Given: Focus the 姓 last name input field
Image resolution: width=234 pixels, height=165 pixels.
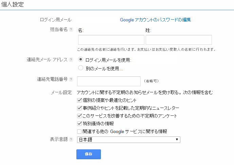Looking at the screenshot, I should pyautogui.click(x=179, y=40).
